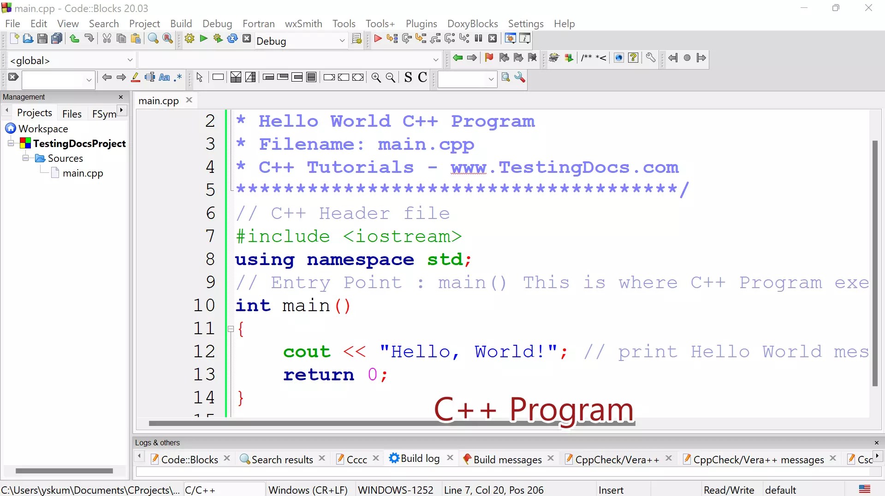Click the editor vertical scrollbar thumb
Screen dimensions: 885x496
(875, 263)
